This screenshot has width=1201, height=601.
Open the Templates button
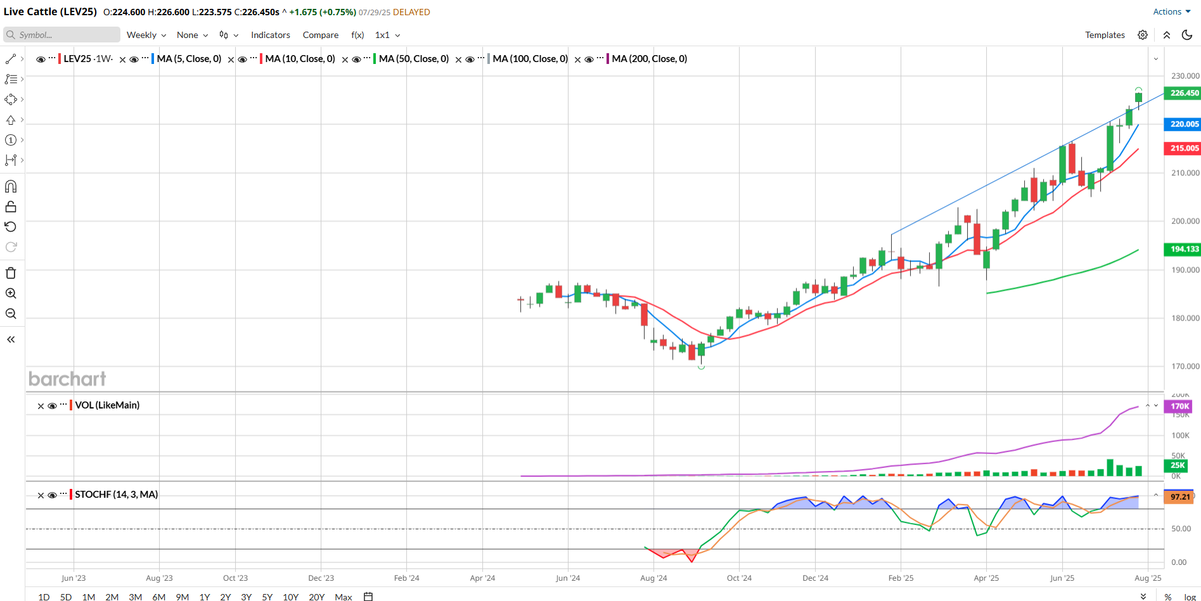click(x=1104, y=35)
